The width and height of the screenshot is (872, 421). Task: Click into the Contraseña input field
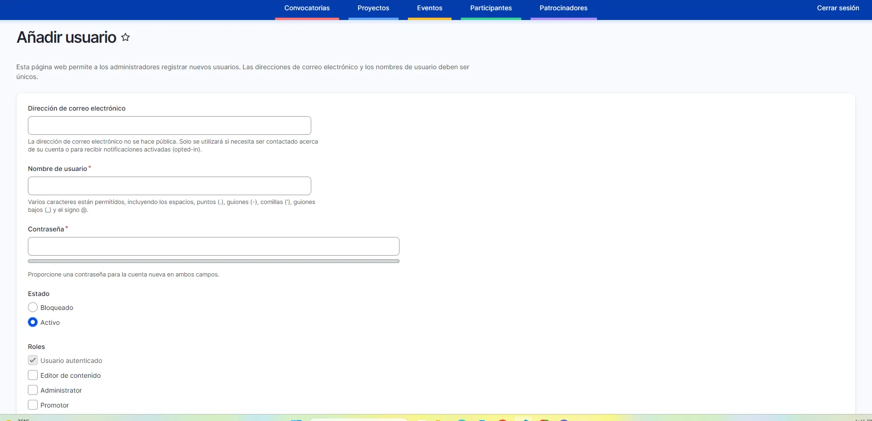click(x=213, y=246)
